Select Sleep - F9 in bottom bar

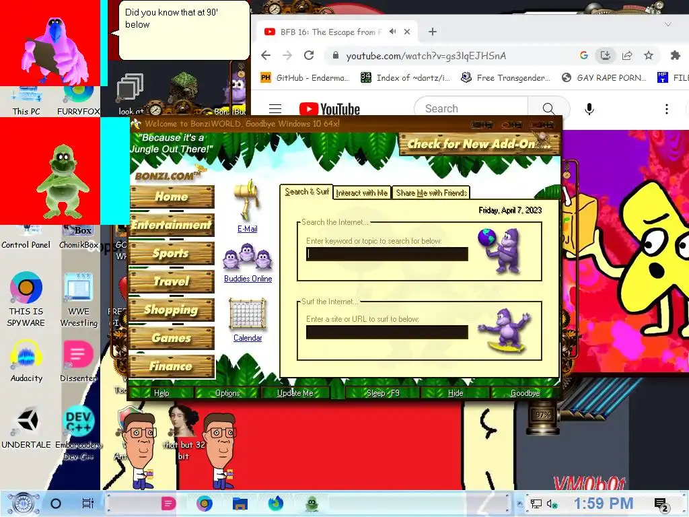(383, 393)
